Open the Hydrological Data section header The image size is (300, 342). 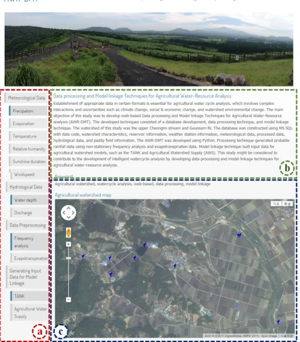click(x=27, y=187)
